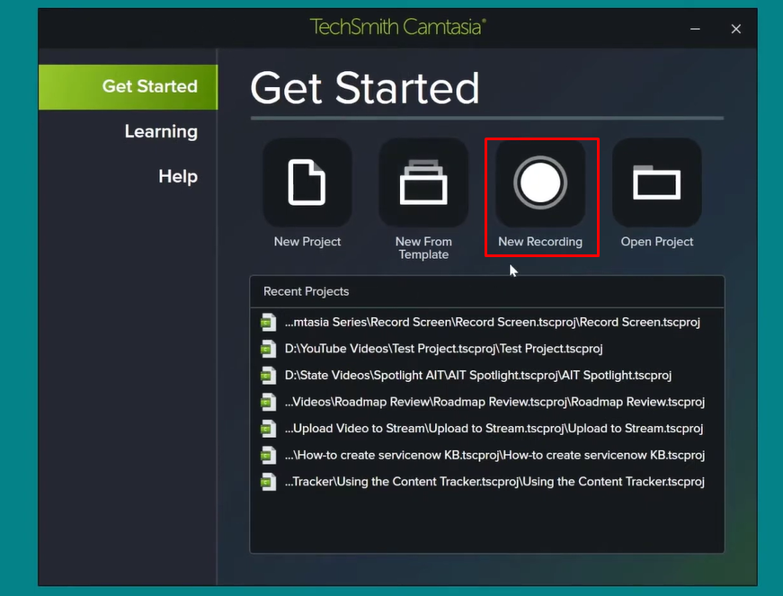783x596 pixels.
Task: Open recent project Roadmap Review.tscproj
Action: [494, 402]
